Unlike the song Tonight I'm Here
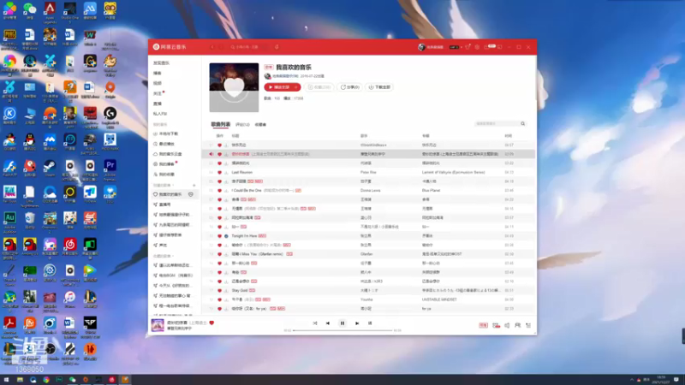Viewport: 685px width, 385px height. coord(220,236)
